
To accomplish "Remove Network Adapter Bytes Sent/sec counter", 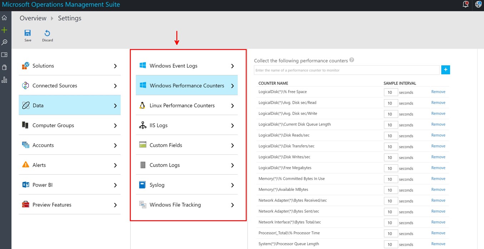I will [438, 211].
